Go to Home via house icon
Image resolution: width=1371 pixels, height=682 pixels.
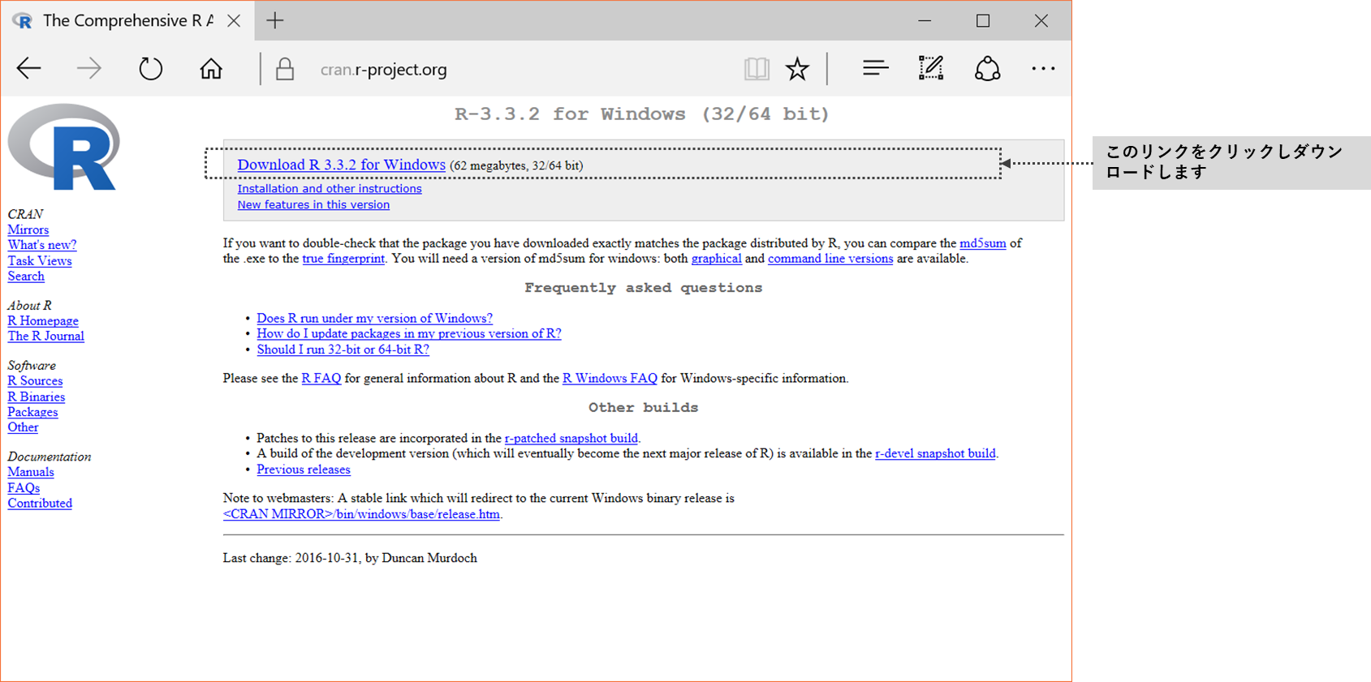[x=211, y=69]
